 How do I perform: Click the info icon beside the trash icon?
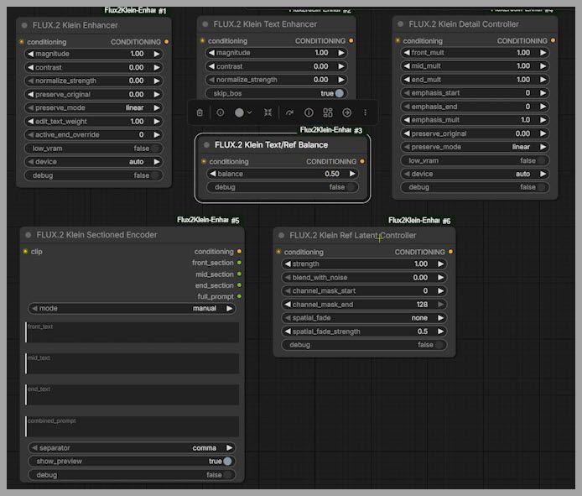(x=221, y=112)
